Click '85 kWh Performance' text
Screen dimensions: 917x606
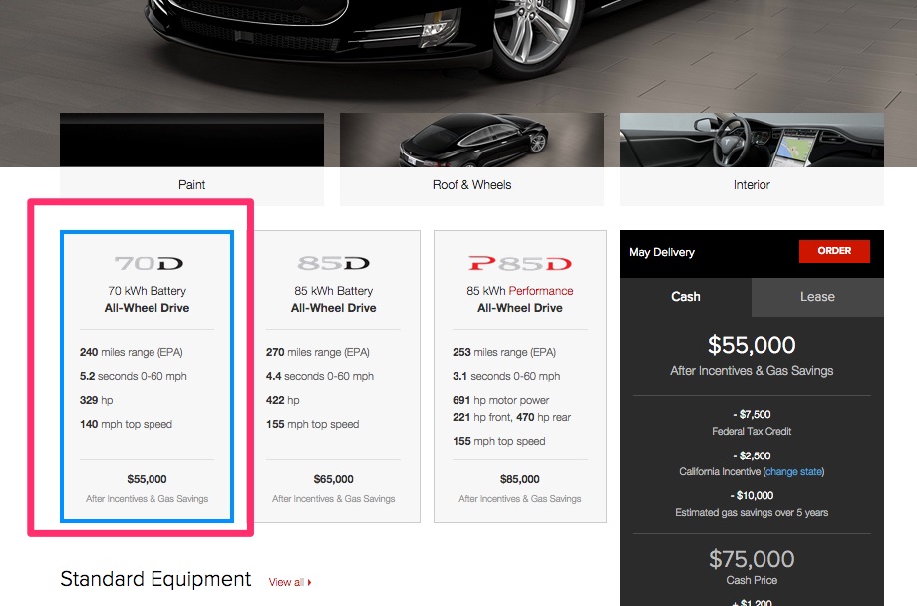click(520, 291)
